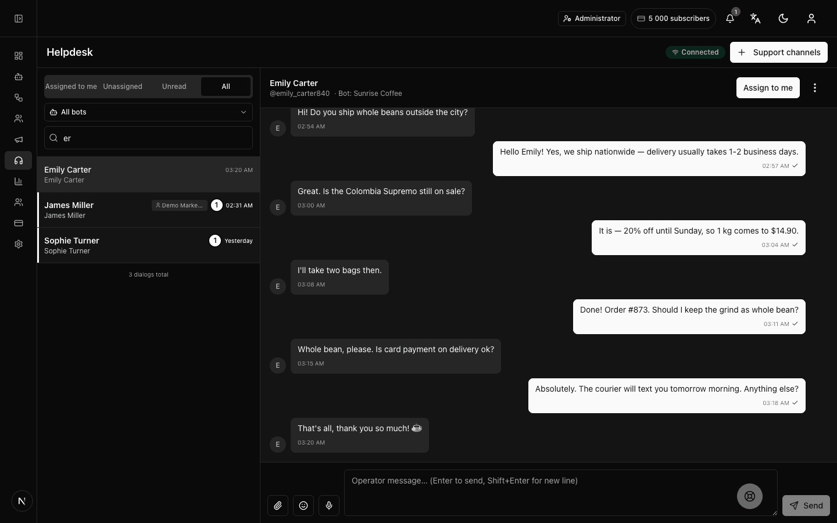Viewport: 837px width, 523px height.
Task: Open the analytics bar chart icon
Action: (x=19, y=181)
